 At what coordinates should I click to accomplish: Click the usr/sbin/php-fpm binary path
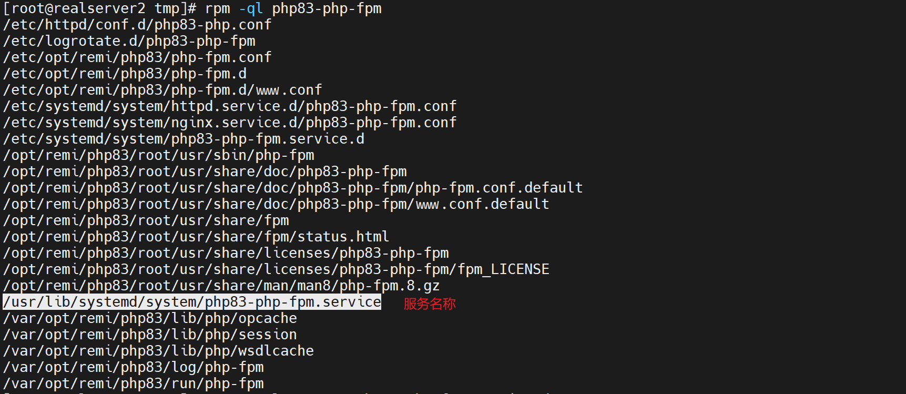click(x=159, y=155)
